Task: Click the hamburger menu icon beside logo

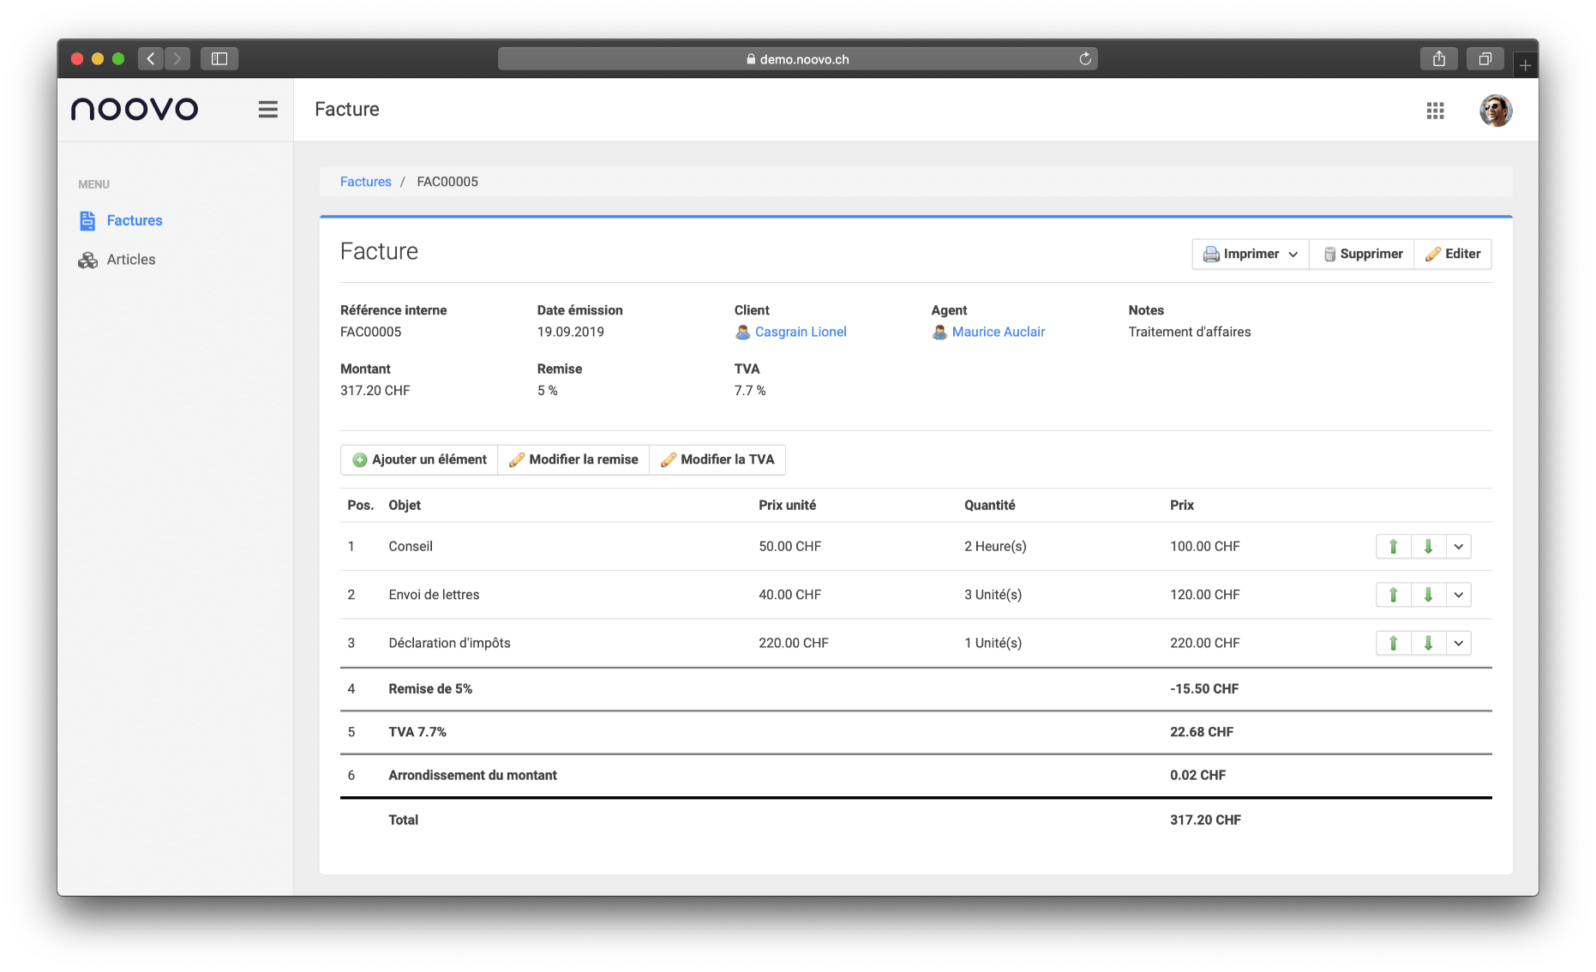Action: point(267,110)
